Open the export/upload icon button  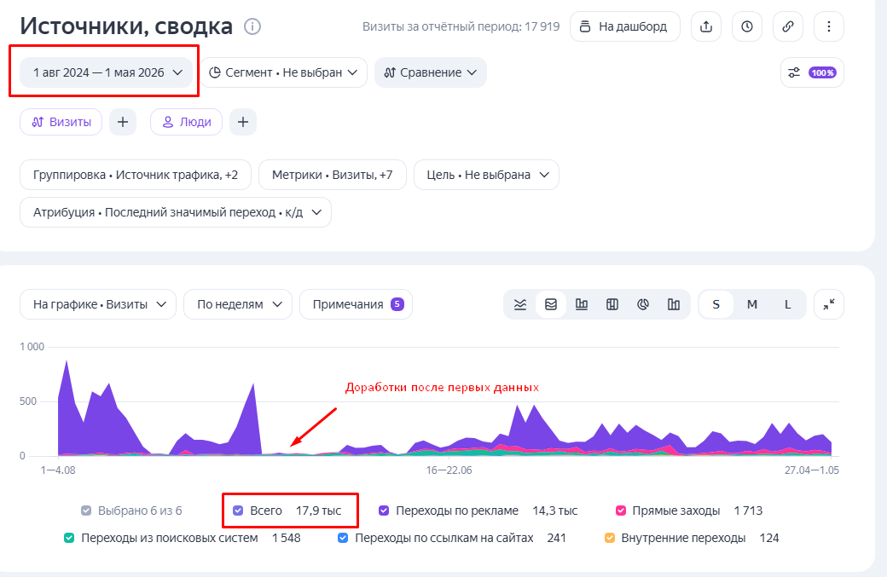coord(706,26)
